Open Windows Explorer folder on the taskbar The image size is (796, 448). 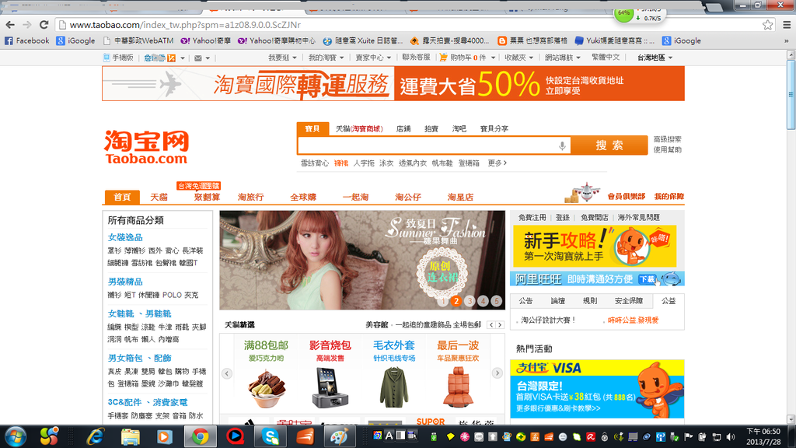click(130, 437)
